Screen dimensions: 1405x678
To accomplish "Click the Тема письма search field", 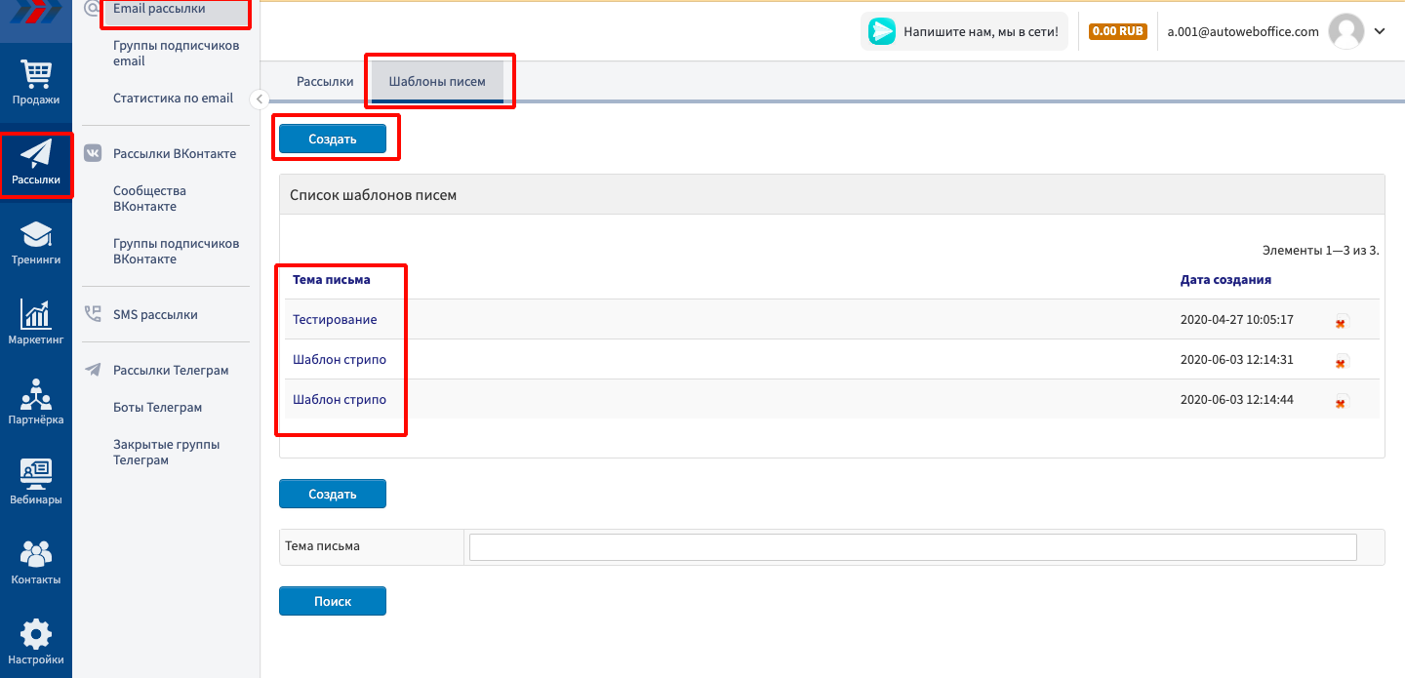I will (x=912, y=547).
